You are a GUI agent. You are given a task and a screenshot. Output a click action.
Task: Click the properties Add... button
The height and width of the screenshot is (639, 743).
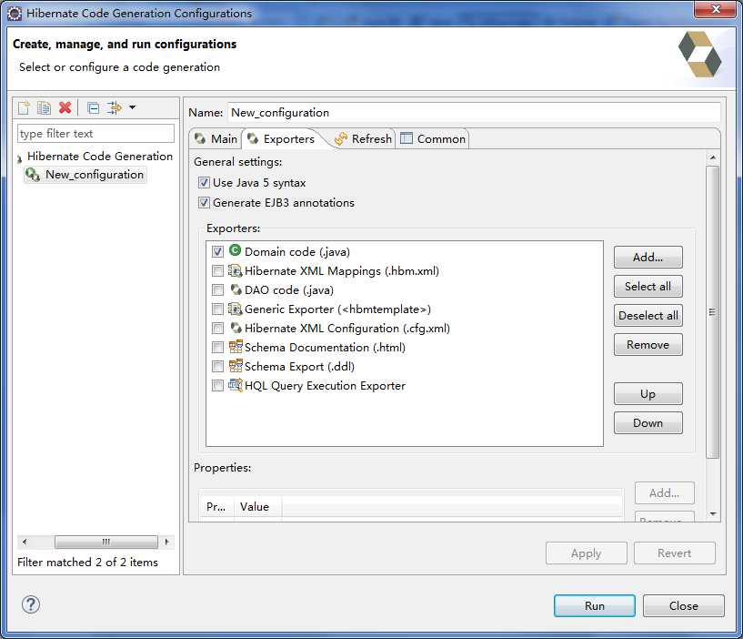[665, 492]
